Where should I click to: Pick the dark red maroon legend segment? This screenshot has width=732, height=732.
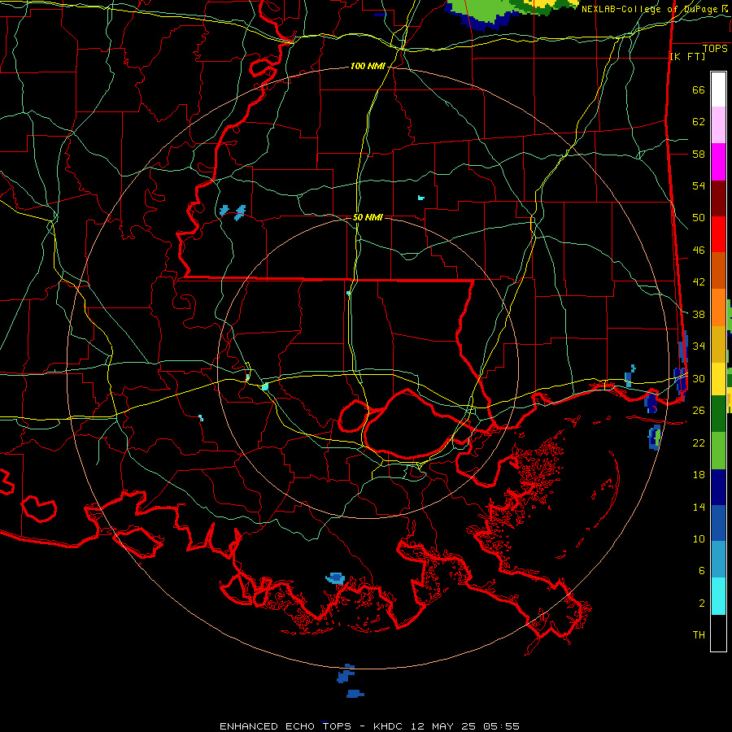pyautogui.click(x=718, y=198)
